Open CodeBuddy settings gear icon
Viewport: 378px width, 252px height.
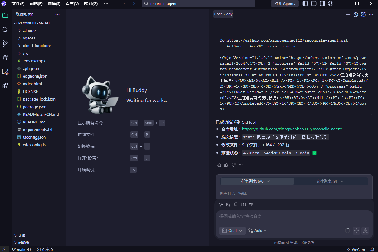[x=363, y=15]
